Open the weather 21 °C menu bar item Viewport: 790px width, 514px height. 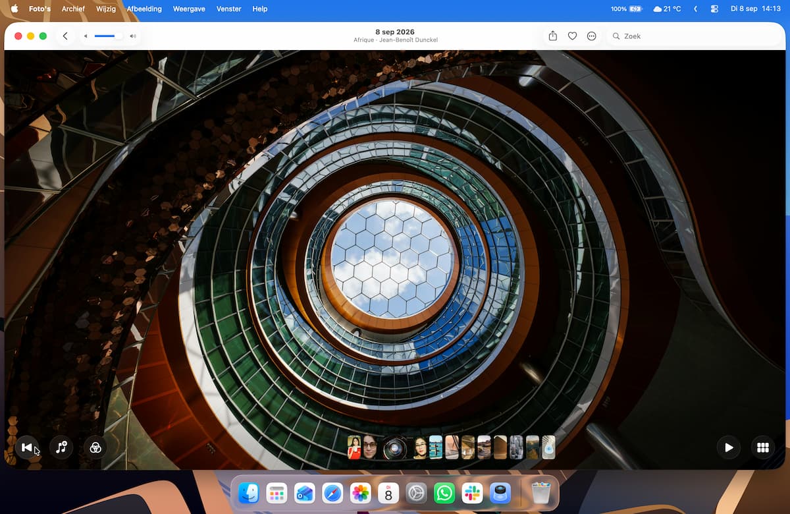(x=667, y=9)
